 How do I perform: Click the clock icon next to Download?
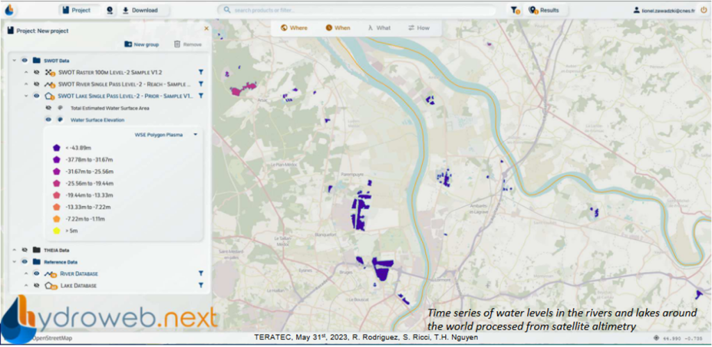click(x=110, y=10)
